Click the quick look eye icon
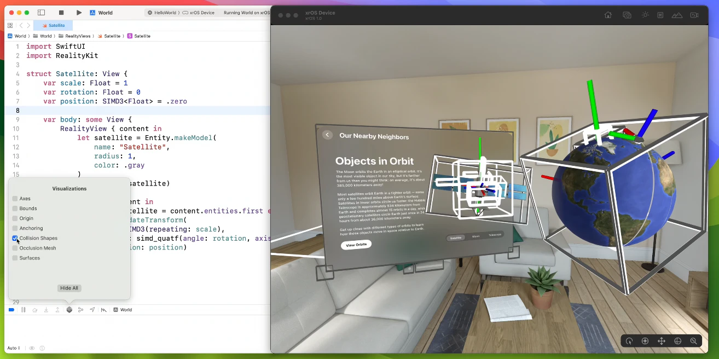 pyautogui.click(x=32, y=348)
